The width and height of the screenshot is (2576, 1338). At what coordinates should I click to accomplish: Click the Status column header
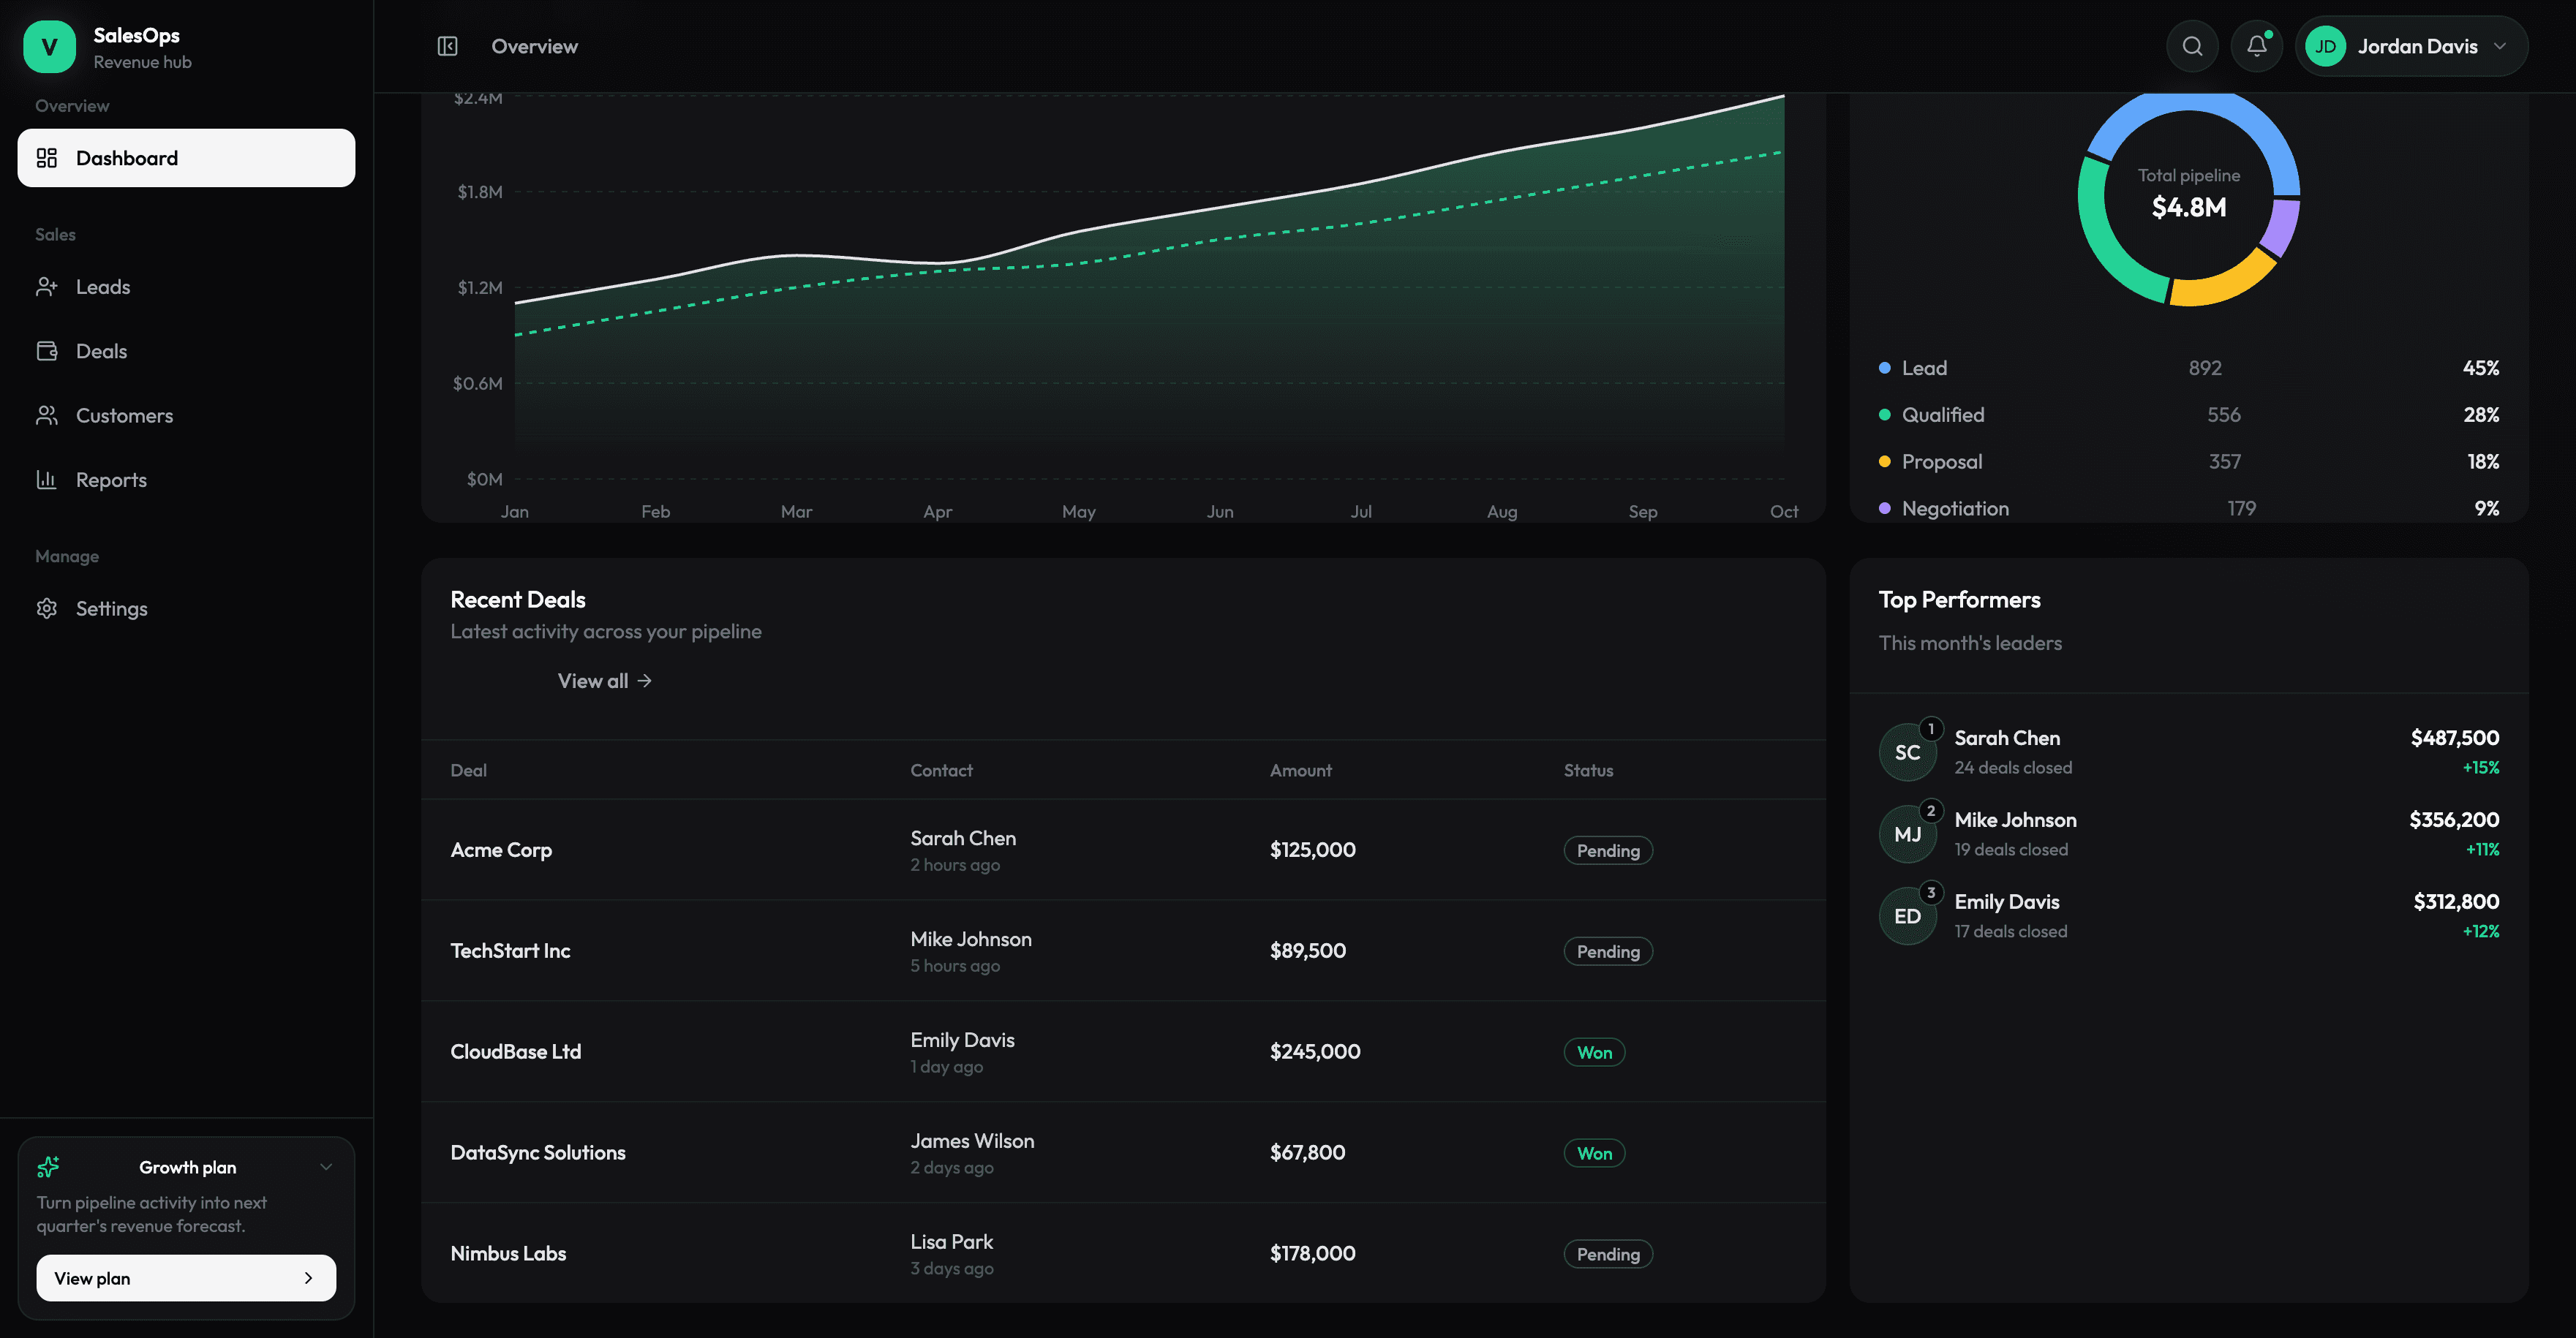tap(1588, 770)
